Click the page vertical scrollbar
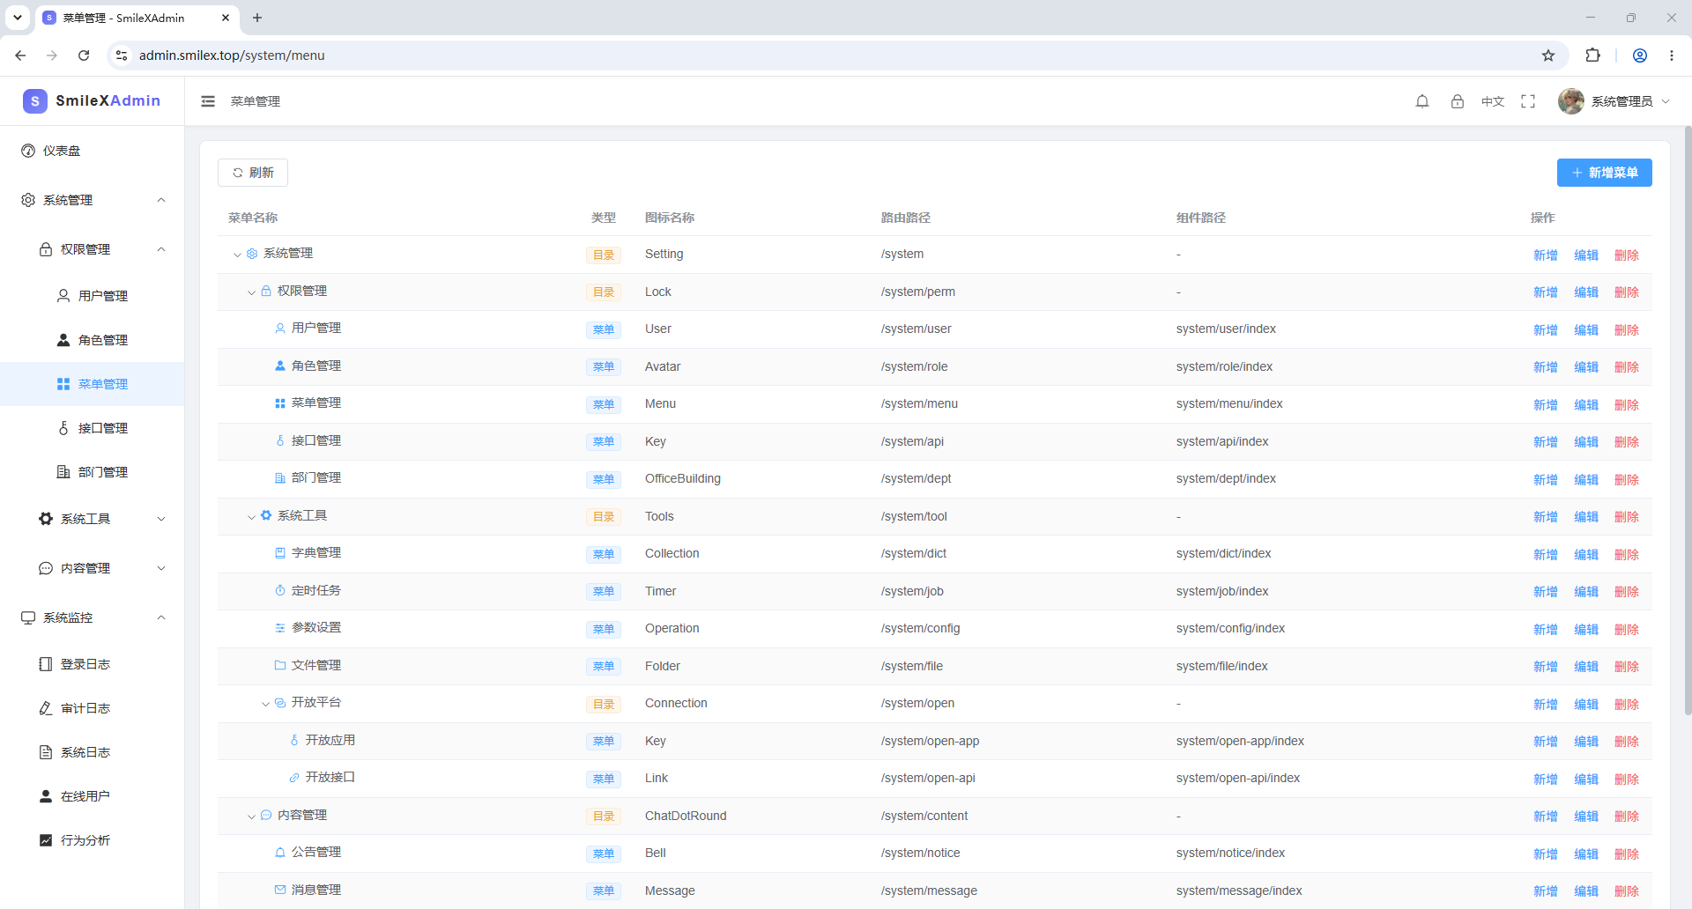The image size is (1692, 909). (x=1688, y=421)
